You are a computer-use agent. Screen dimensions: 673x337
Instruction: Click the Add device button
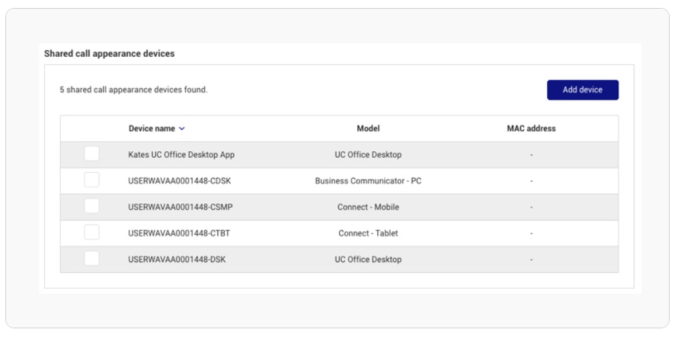[x=583, y=90]
